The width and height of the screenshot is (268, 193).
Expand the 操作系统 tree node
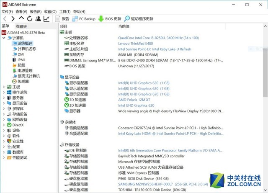pyautogui.click(x=4, y=92)
